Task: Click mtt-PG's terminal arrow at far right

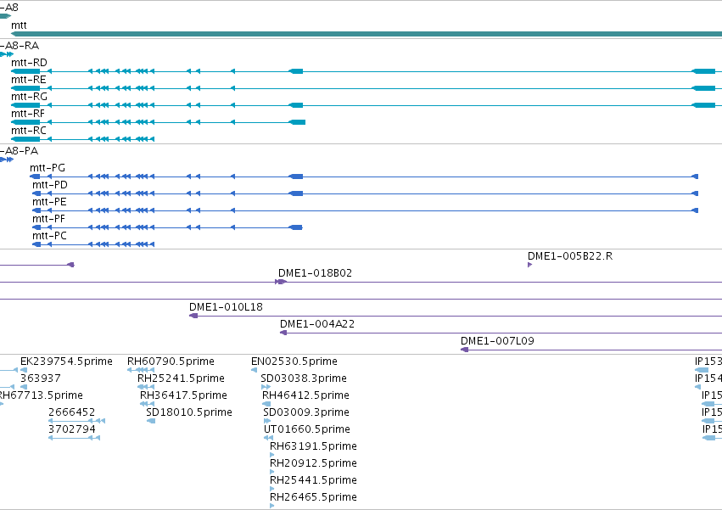Action: point(696,177)
